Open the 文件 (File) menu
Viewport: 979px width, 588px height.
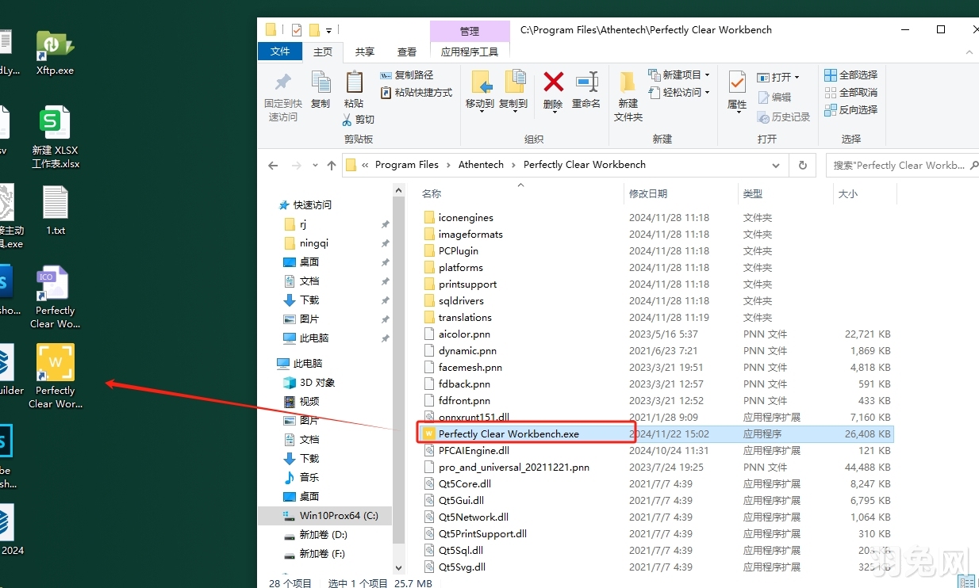click(x=280, y=51)
